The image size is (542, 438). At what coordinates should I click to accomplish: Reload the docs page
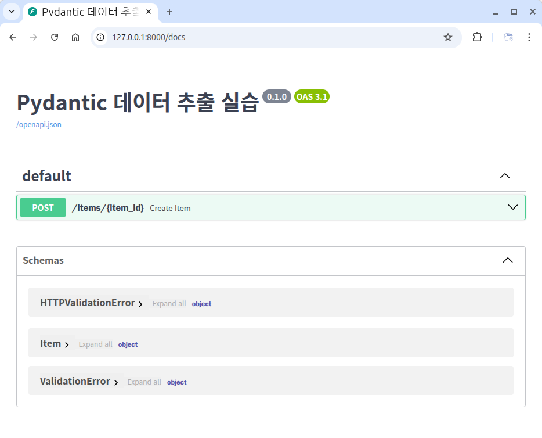point(55,37)
